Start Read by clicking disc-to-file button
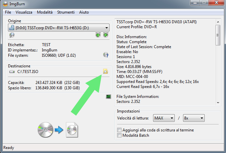This screenshot has height=153, width=226. (58, 130)
